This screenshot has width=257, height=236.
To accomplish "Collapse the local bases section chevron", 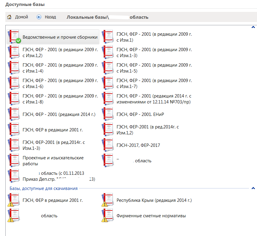I will click(x=253, y=27).
